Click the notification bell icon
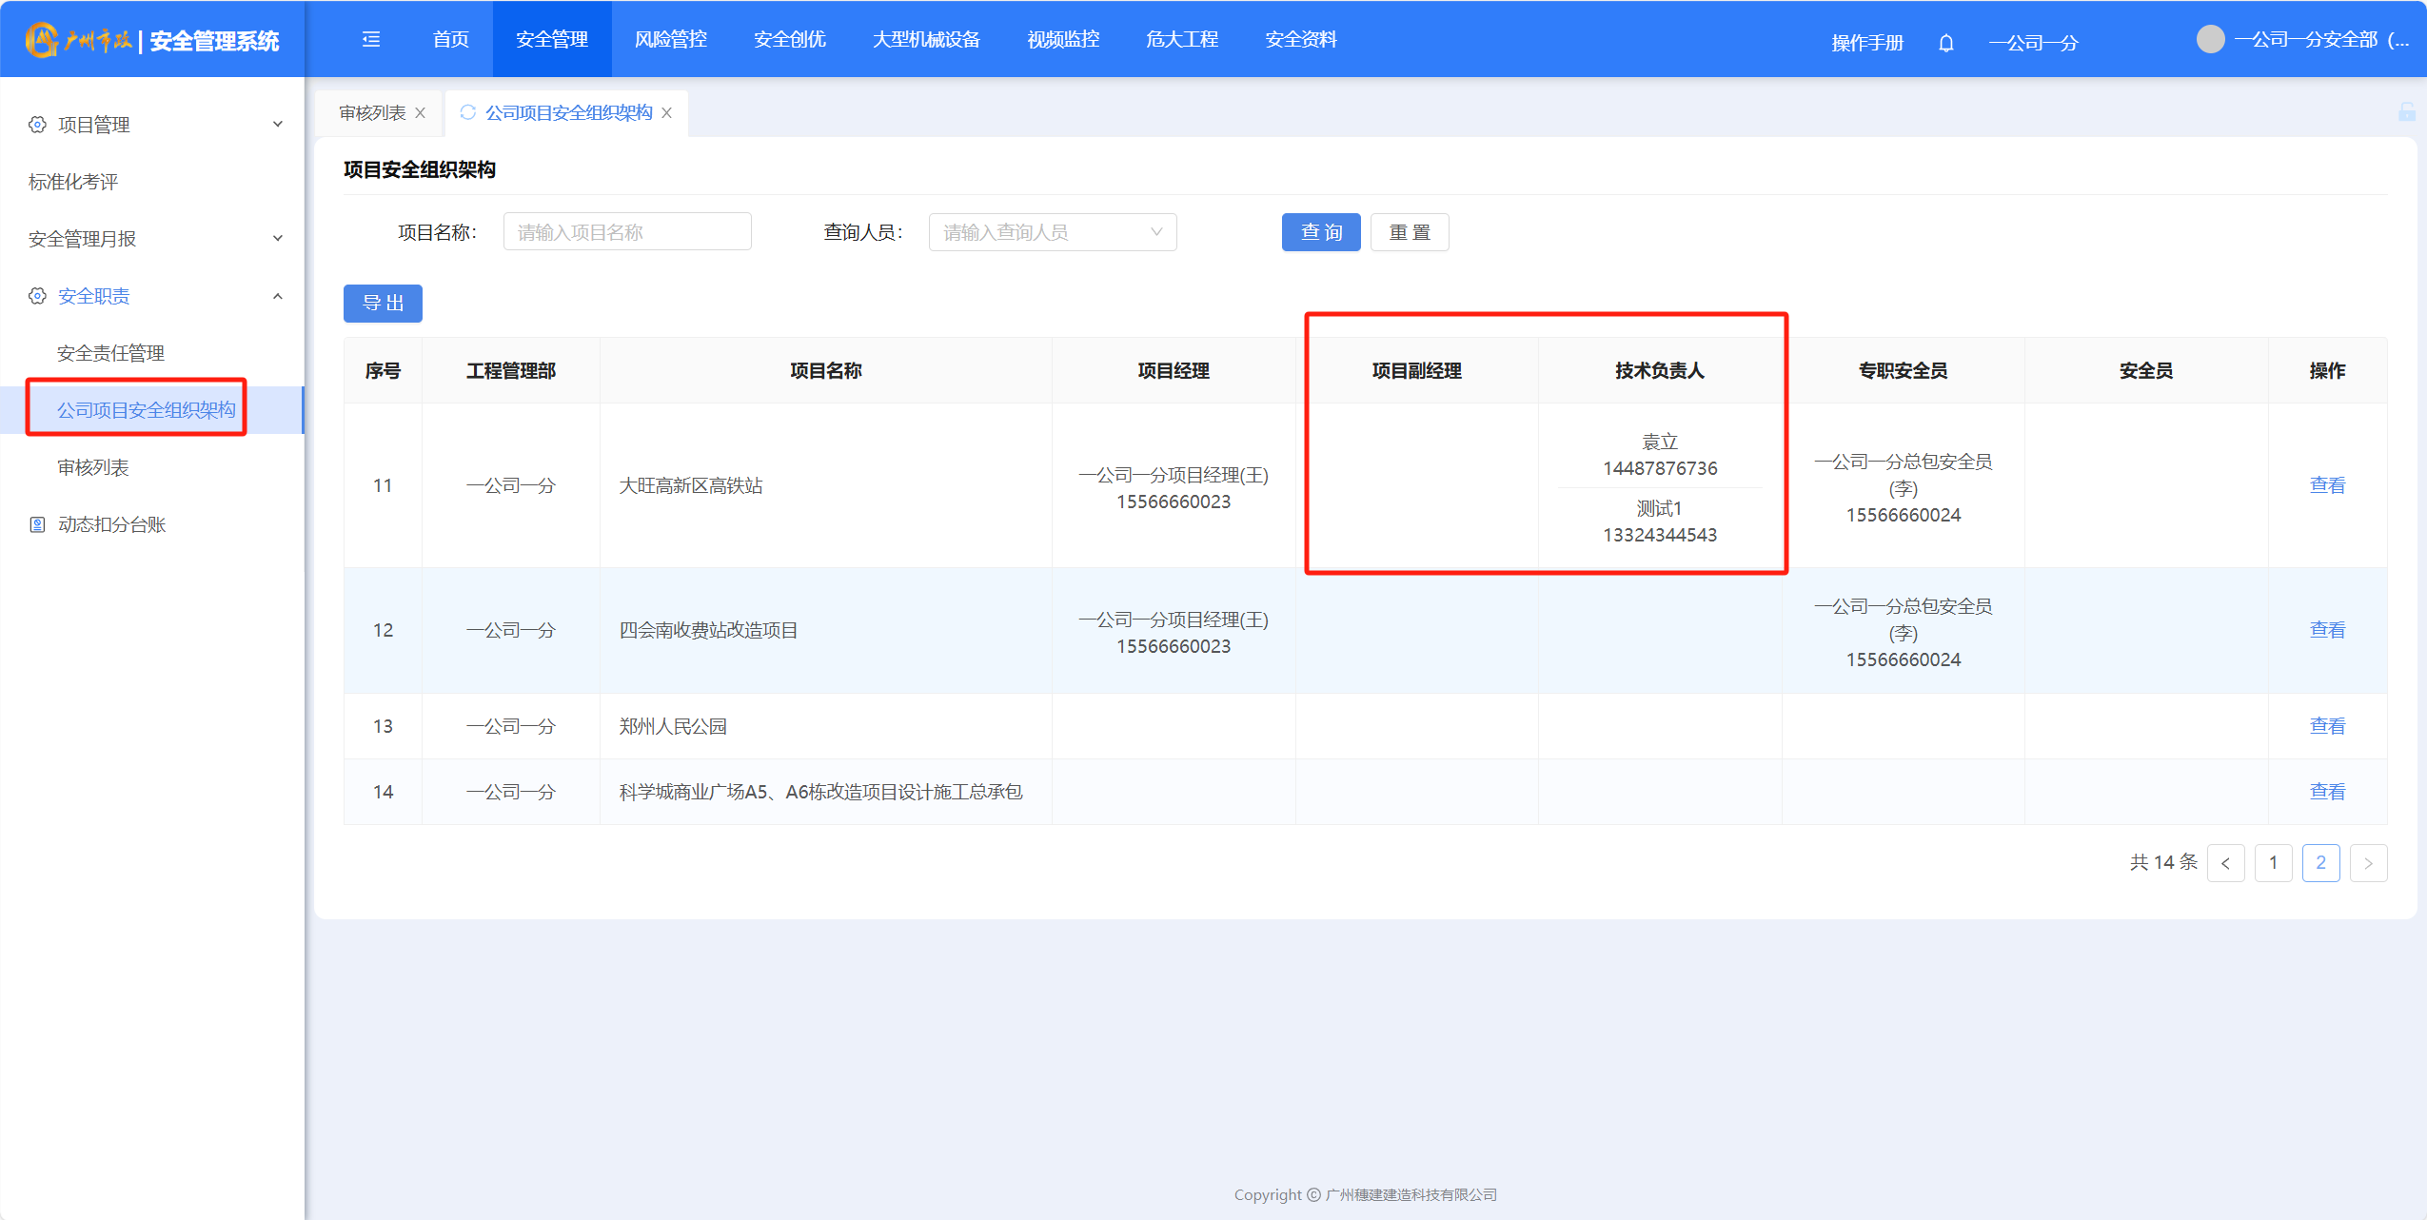 1945,43
